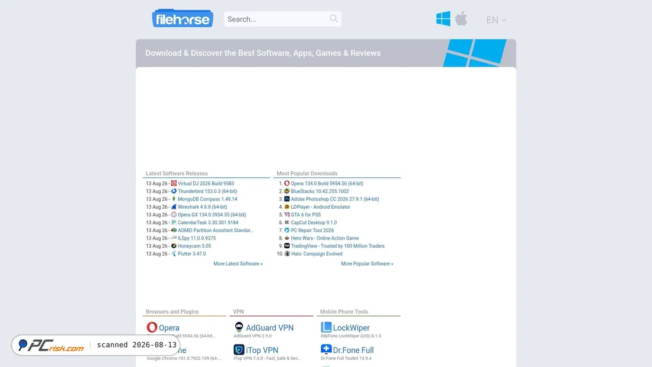The width and height of the screenshot is (652, 367).
Task: Click the BlueStacks icon
Action: tap(287, 191)
